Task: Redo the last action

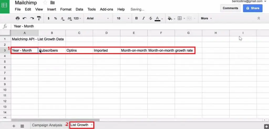Action: [x=32, y=18]
